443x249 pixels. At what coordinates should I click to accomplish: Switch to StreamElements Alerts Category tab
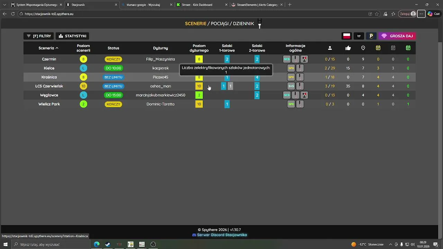click(257, 5)
